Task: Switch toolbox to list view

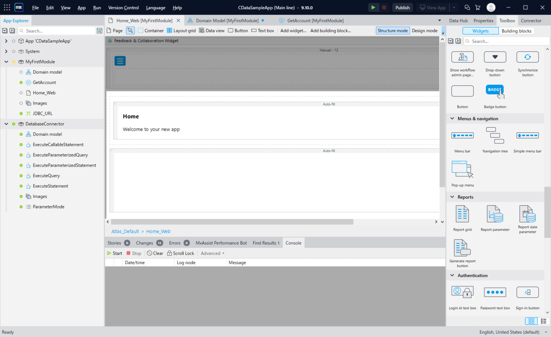Action: (544, 321)
